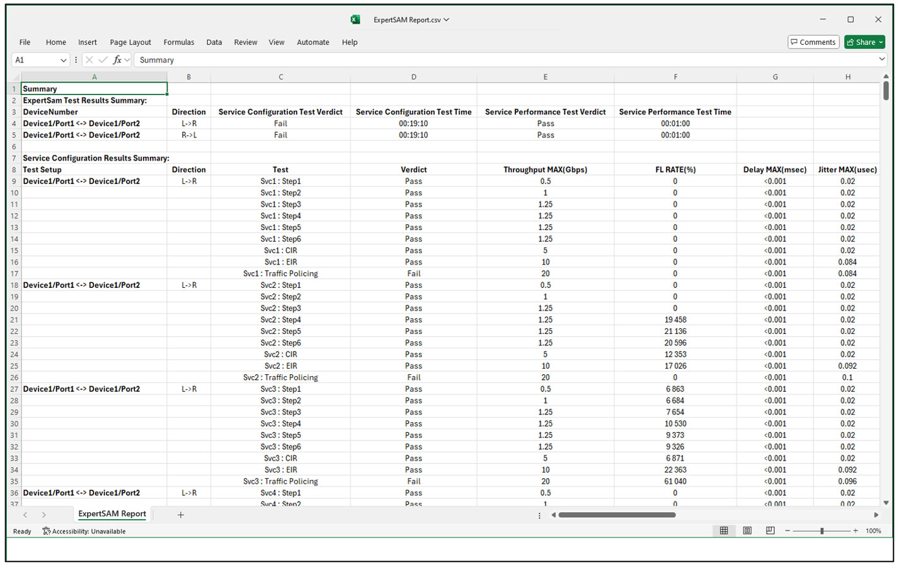Click the 'Svc3 : EIR' cell
The height and width of the screenshot is (567, 899).
[x=280, y=470]
